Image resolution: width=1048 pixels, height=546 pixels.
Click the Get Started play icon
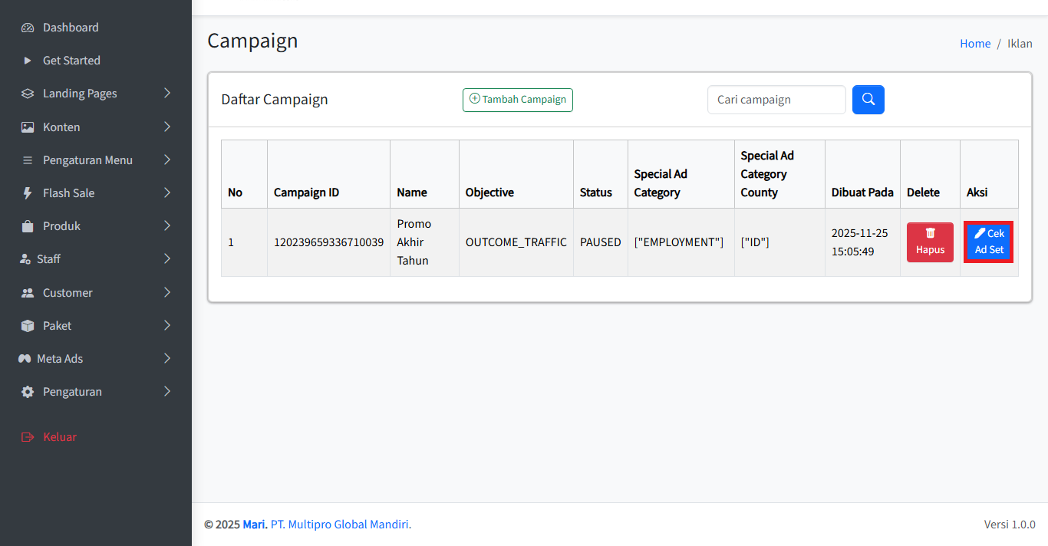28,61
